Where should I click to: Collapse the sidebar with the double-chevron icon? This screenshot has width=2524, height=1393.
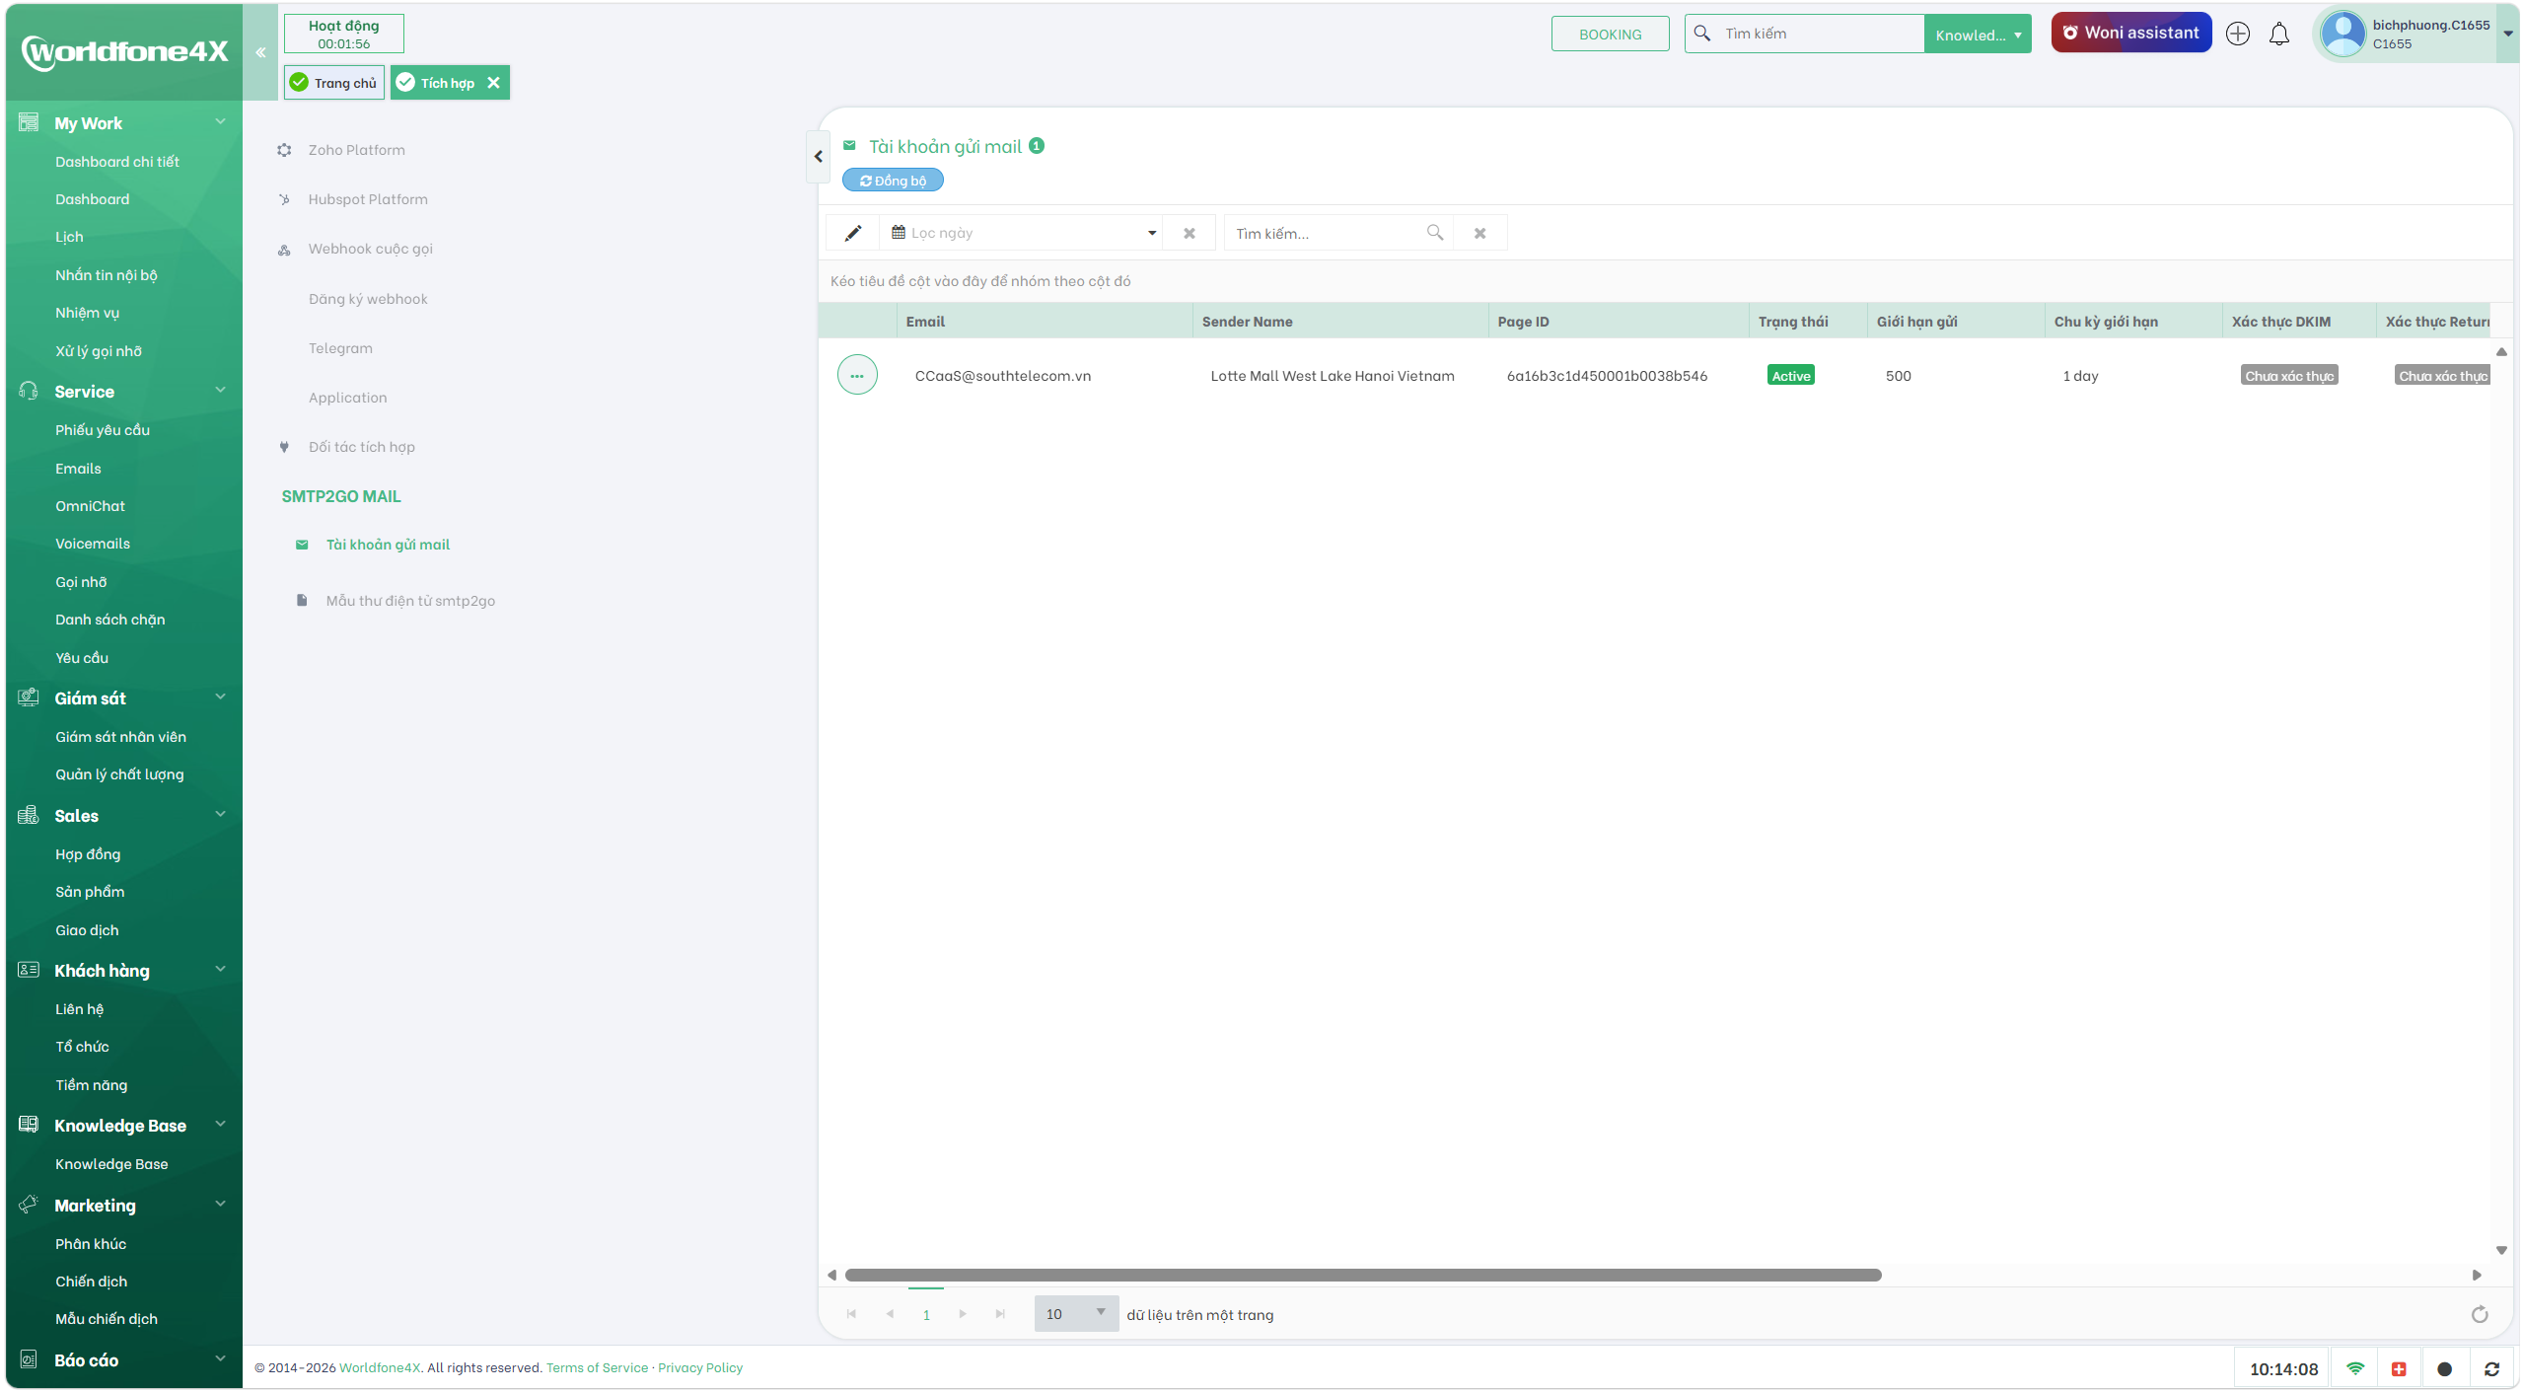(x=260, y=52)
